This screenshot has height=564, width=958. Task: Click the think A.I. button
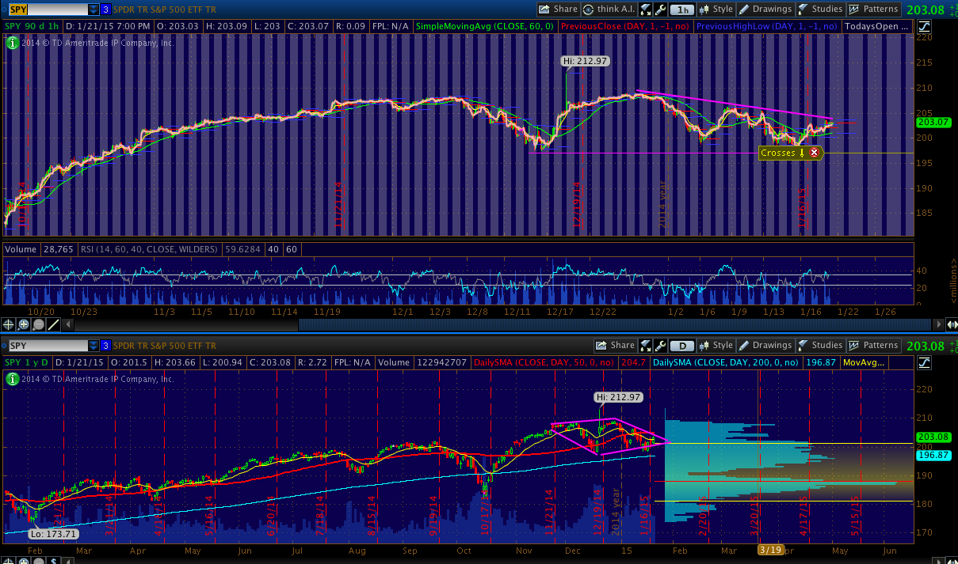[x=609, y=9]
